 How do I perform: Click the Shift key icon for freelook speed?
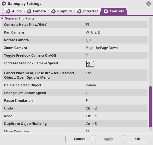point(90,64)
